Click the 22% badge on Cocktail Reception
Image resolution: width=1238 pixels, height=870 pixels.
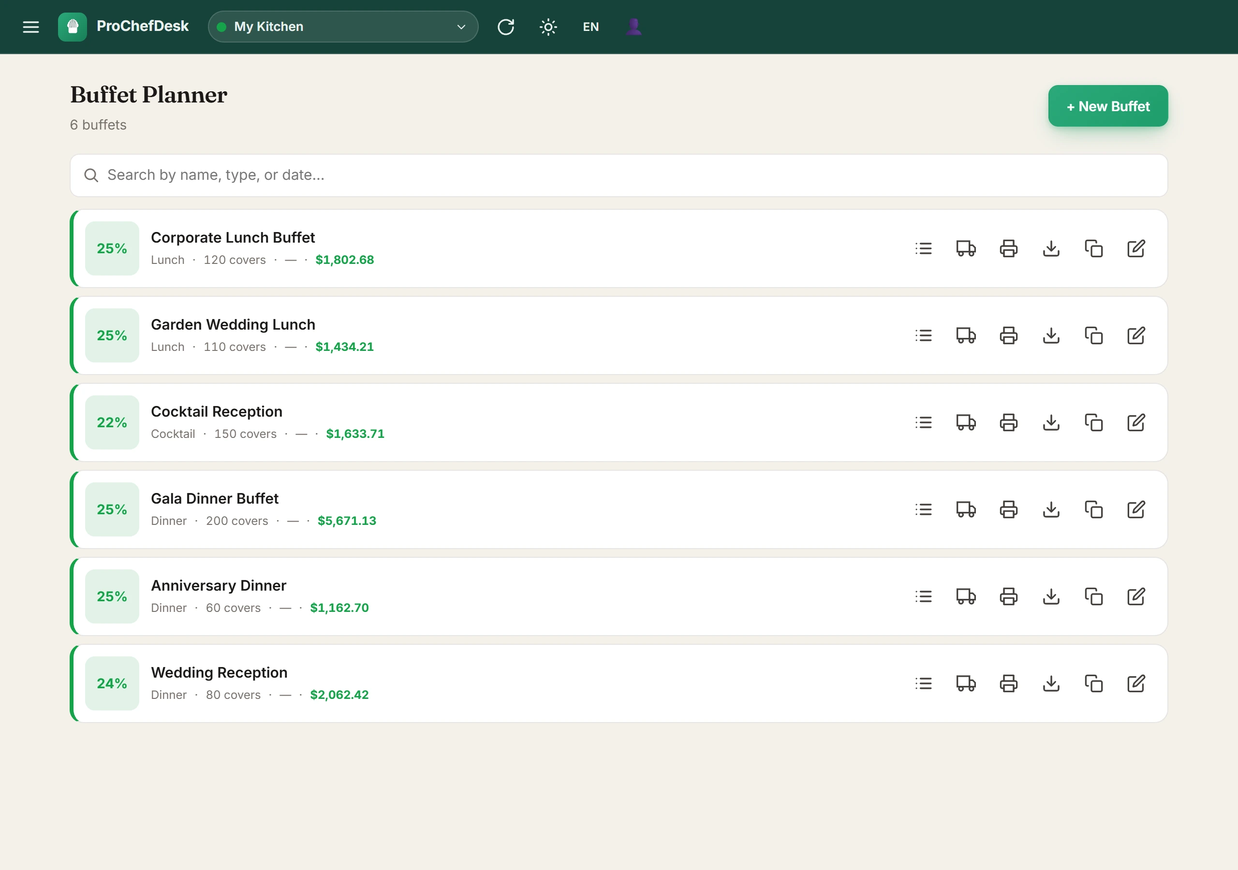point(112,422)
